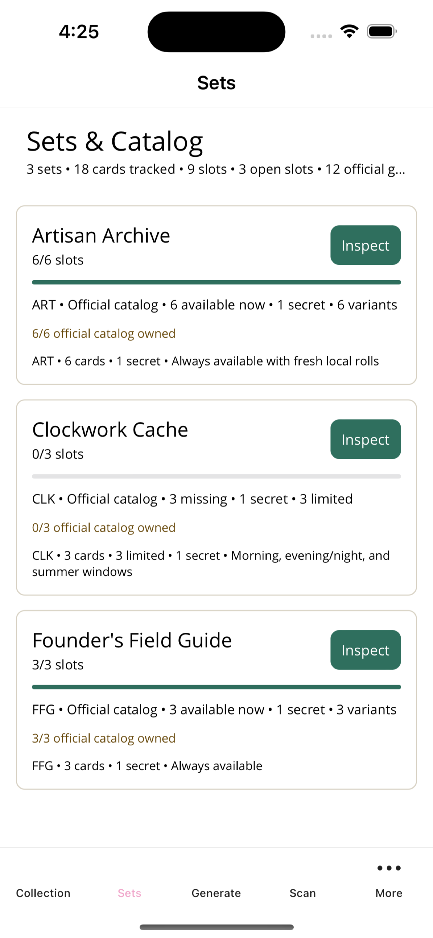Switch to the Collection tab

[x=43, y=893]
